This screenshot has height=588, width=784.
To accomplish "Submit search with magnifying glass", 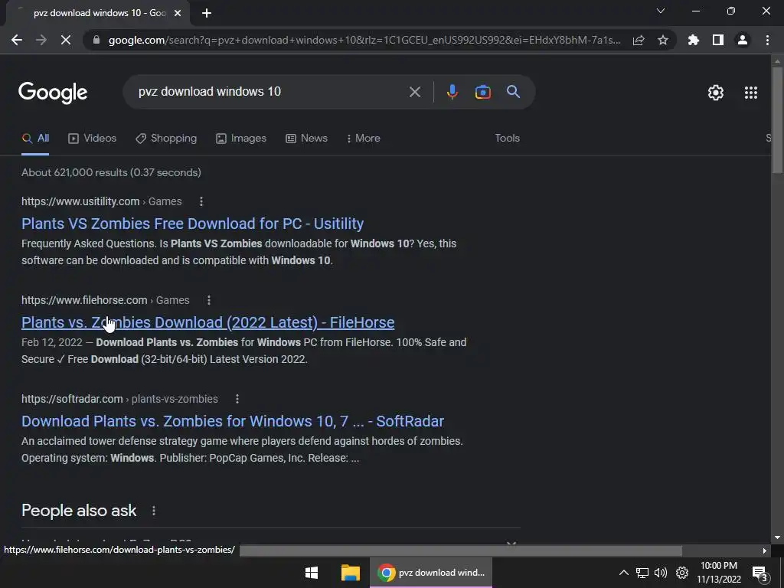I will [514, 92].
